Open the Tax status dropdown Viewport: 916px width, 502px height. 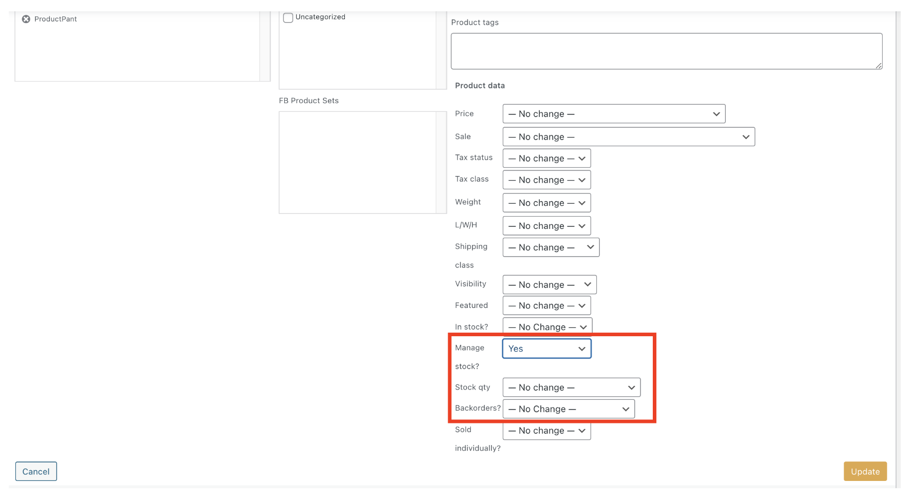546,159
